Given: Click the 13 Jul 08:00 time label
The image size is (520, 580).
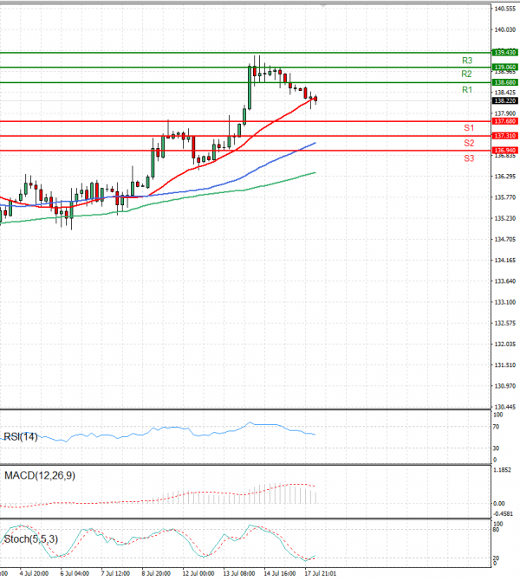Looking at the screenshot, I should [x=237, y=573].
